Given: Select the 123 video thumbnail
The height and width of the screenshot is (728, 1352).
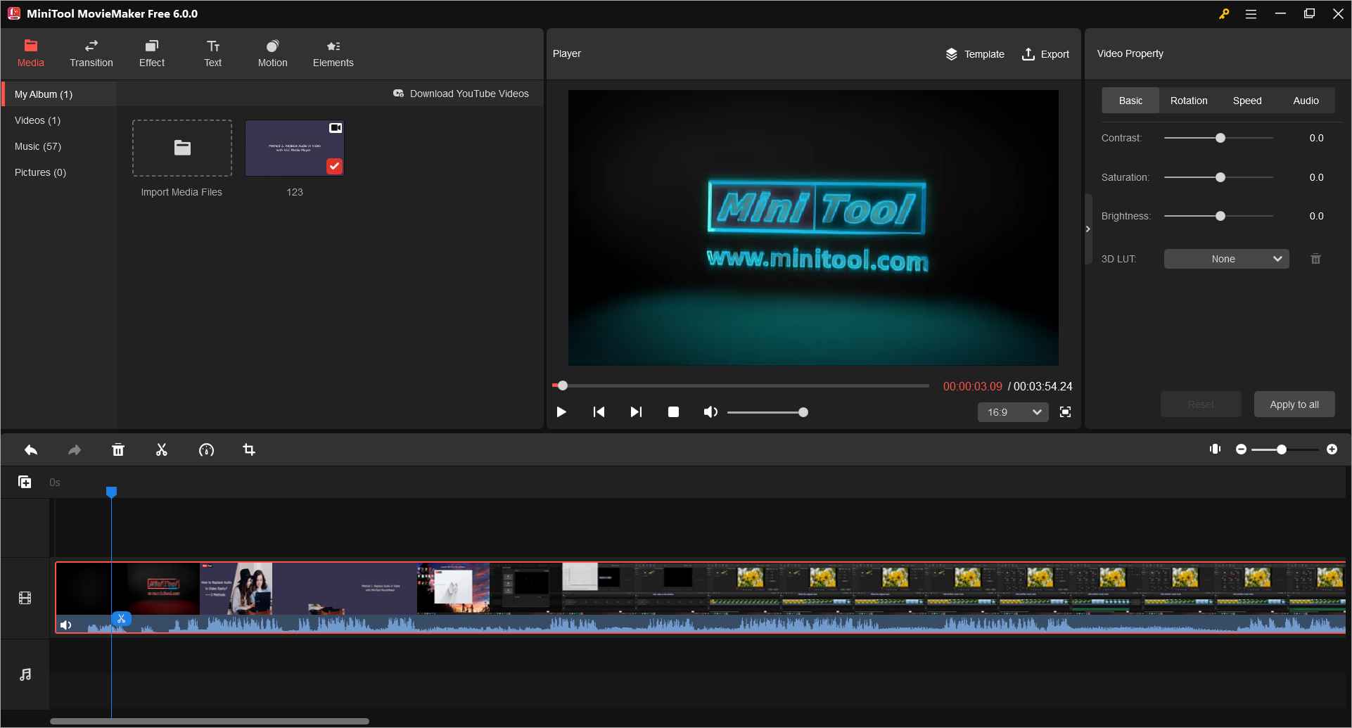Looking at the screenshot, I should pos(295,148).
